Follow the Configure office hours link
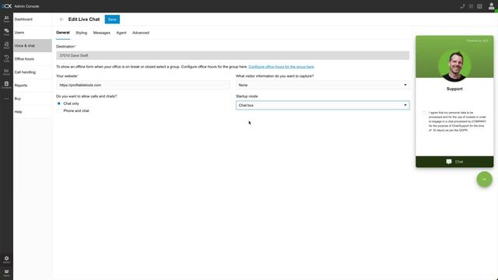 pyautogui.click(x=281, y=67)
